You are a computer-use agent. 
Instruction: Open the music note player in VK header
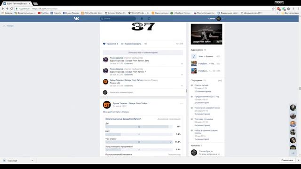pos(149,18)
